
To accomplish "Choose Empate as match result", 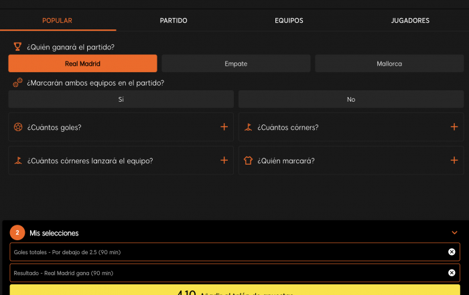I will tap(236, 64).
